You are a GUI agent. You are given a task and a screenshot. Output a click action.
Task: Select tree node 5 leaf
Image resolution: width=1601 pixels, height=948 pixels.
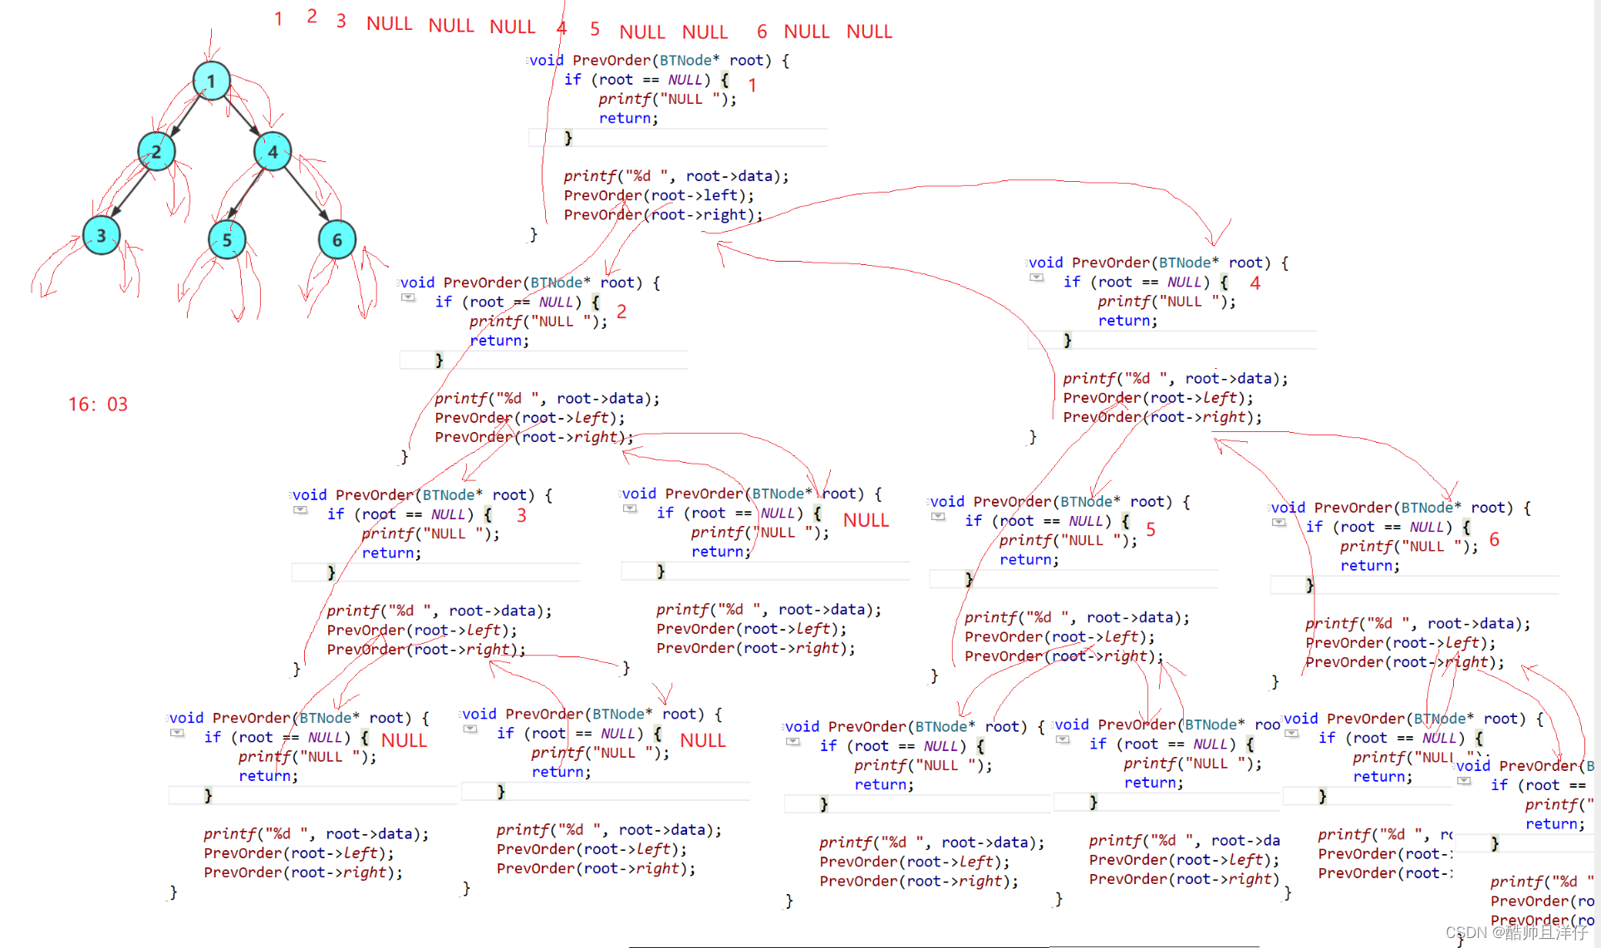tap(227, 240)
